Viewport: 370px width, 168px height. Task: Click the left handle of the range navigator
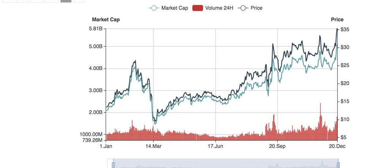tap(113, 164)
